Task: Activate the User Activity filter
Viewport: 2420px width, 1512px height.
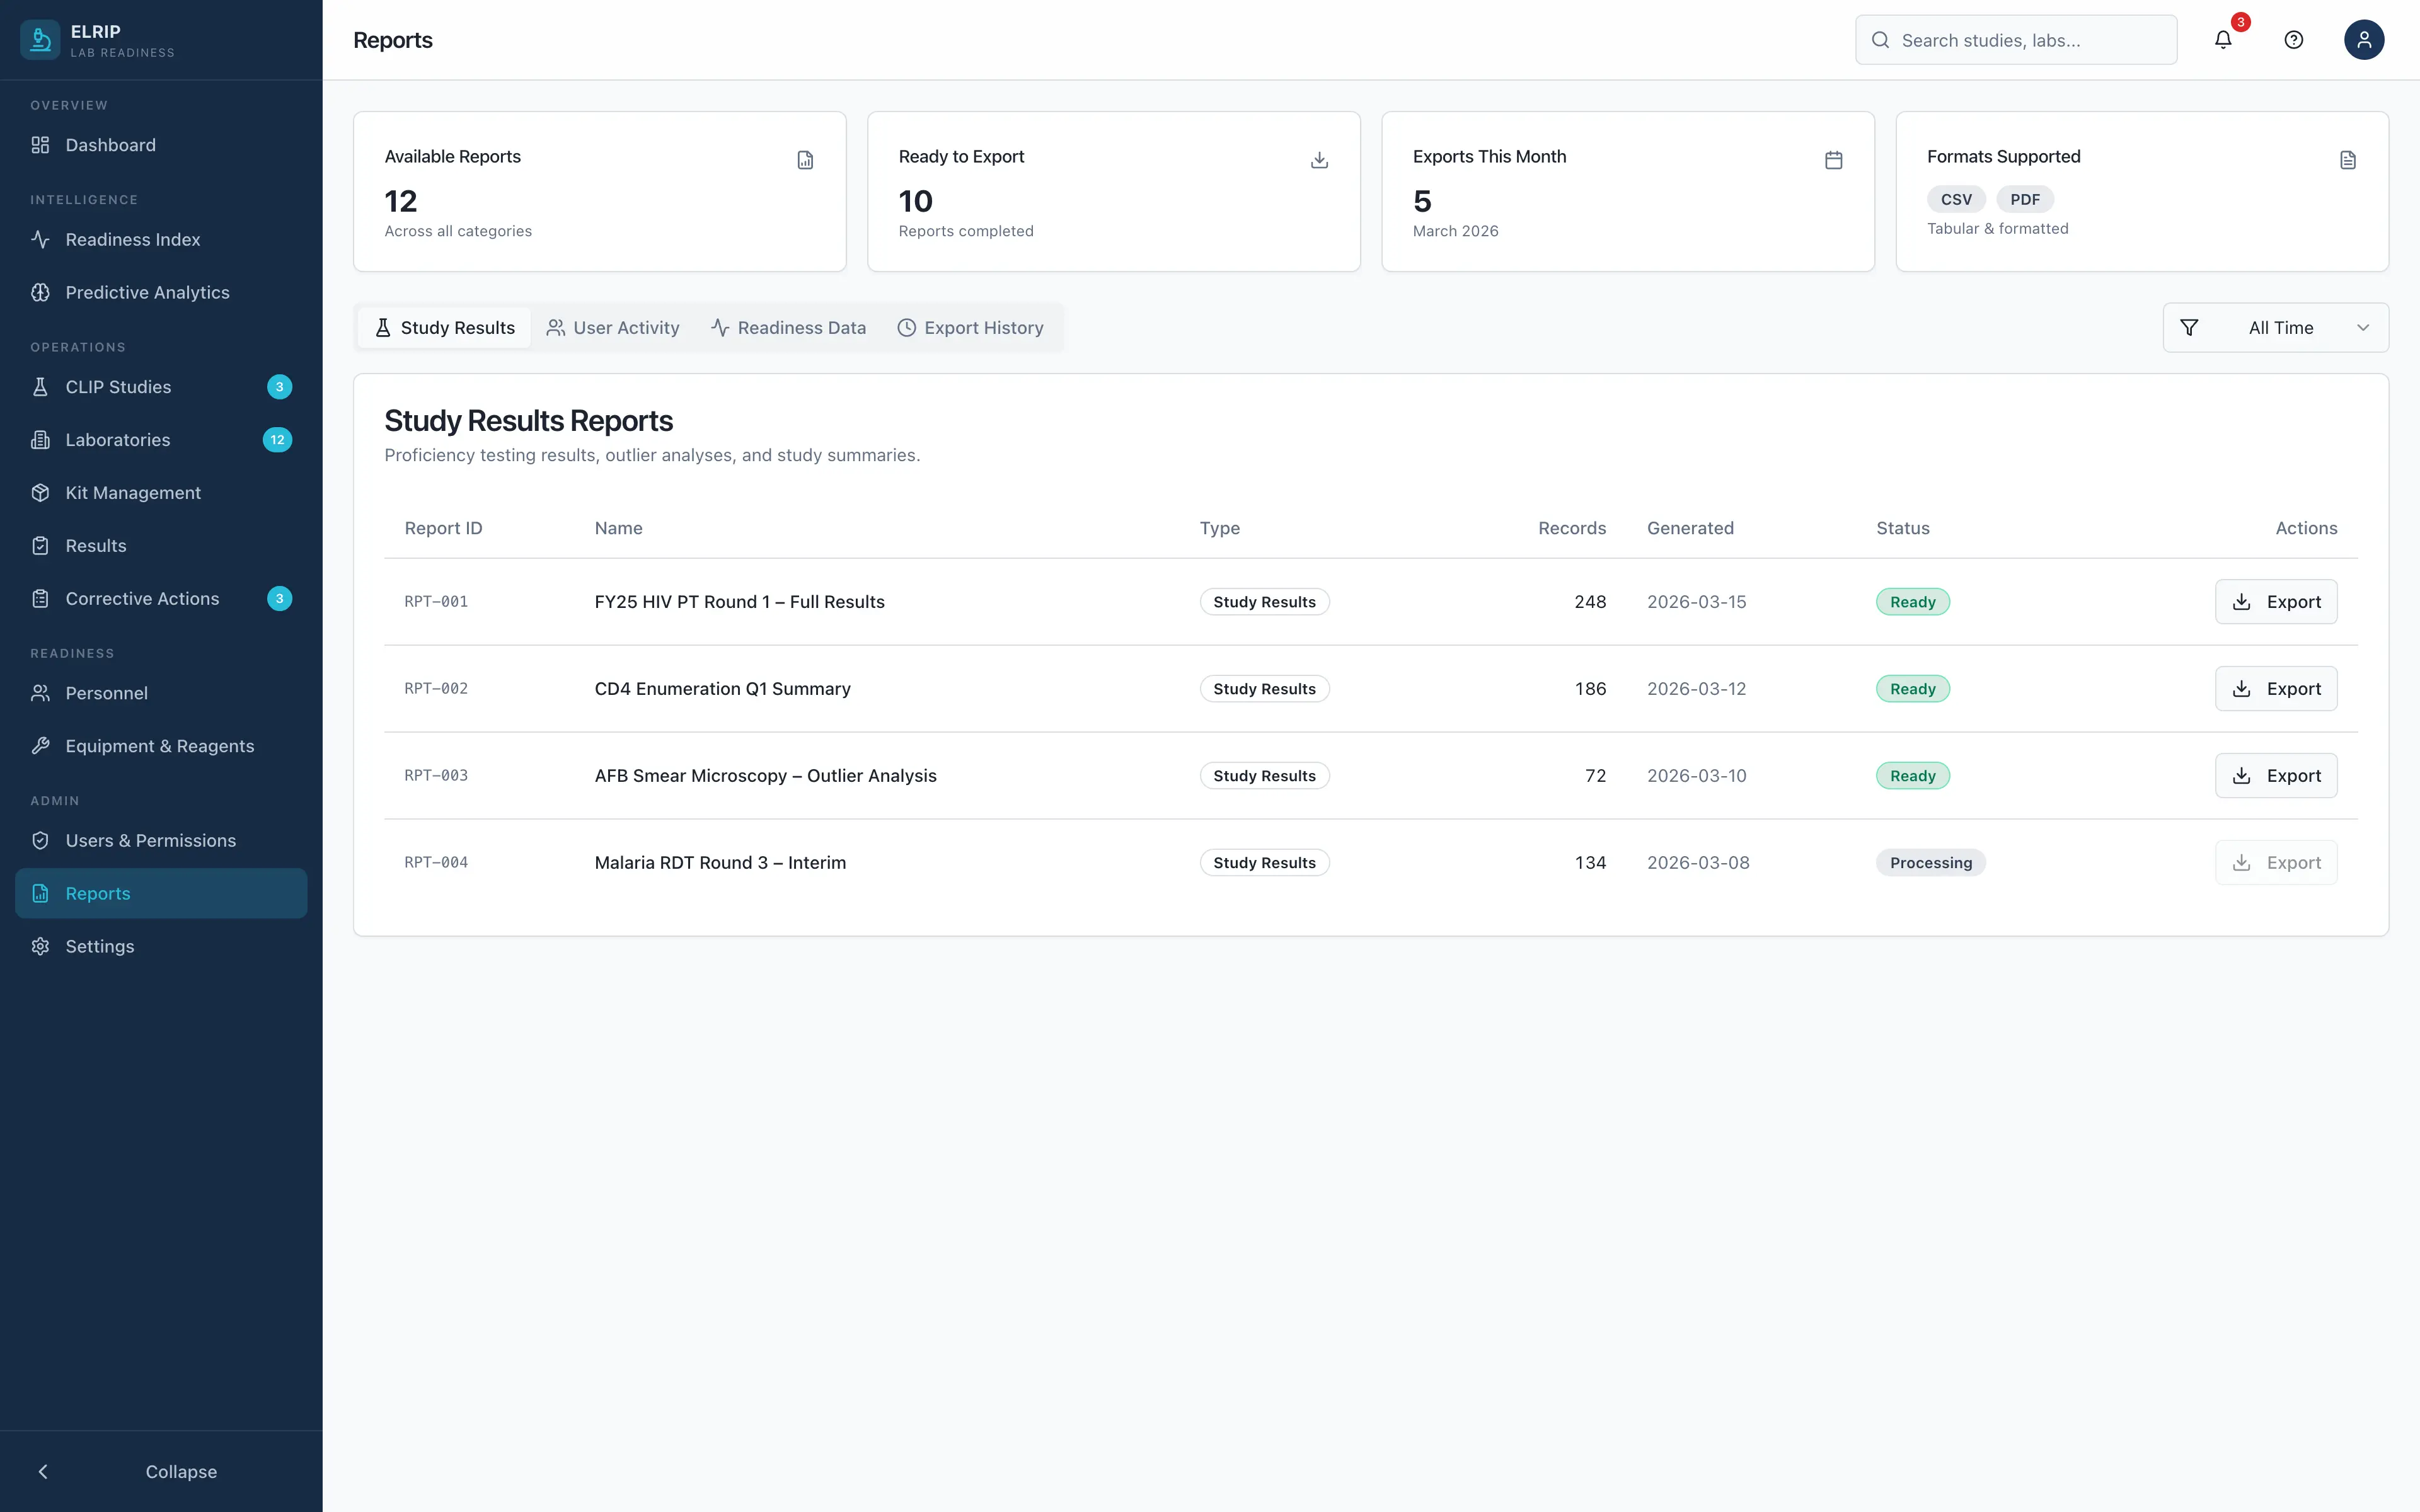Action: [x=613, y=327]
